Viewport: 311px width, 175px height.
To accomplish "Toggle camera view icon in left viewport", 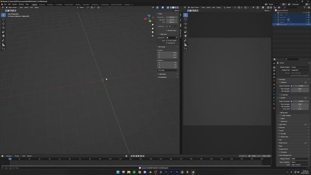I will pos(153,32).
